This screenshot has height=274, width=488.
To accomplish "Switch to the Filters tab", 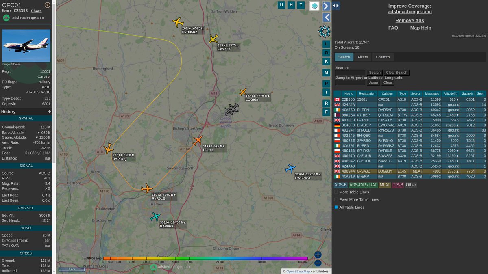I will (362, 57).
